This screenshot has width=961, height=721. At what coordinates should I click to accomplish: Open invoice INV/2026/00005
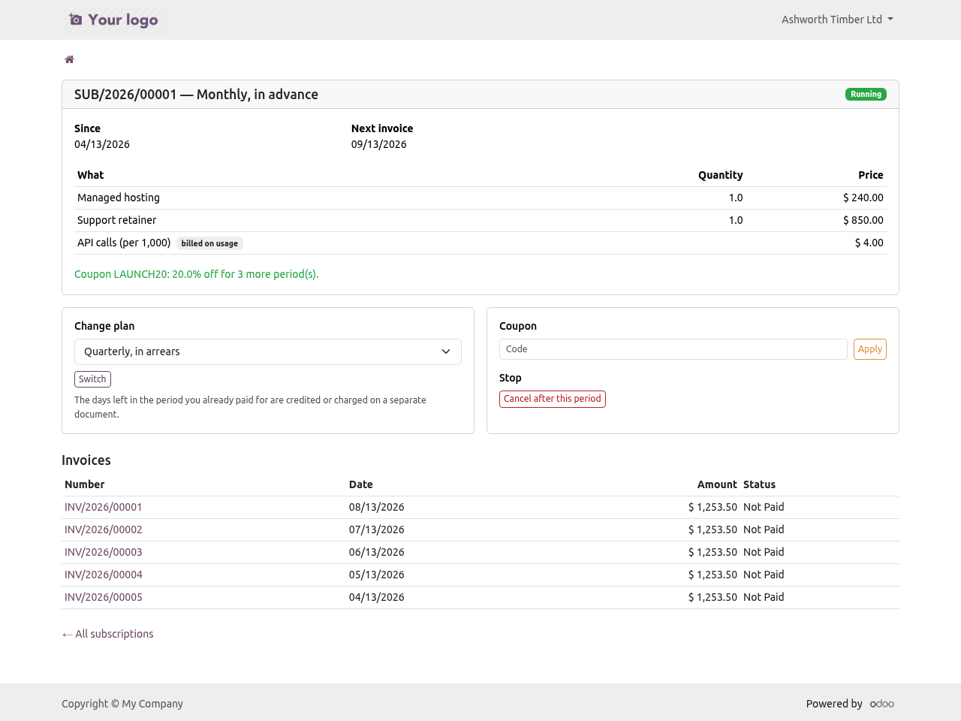(x=104, y=597)
